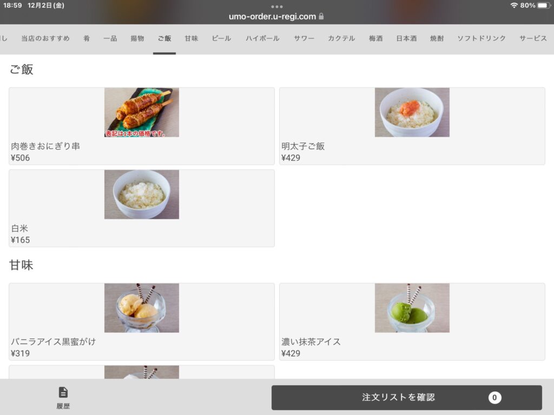This screenshot has width=554, height=415.
Task: Click the 濃い抹茶アイス item name
Action: [311, 342]
